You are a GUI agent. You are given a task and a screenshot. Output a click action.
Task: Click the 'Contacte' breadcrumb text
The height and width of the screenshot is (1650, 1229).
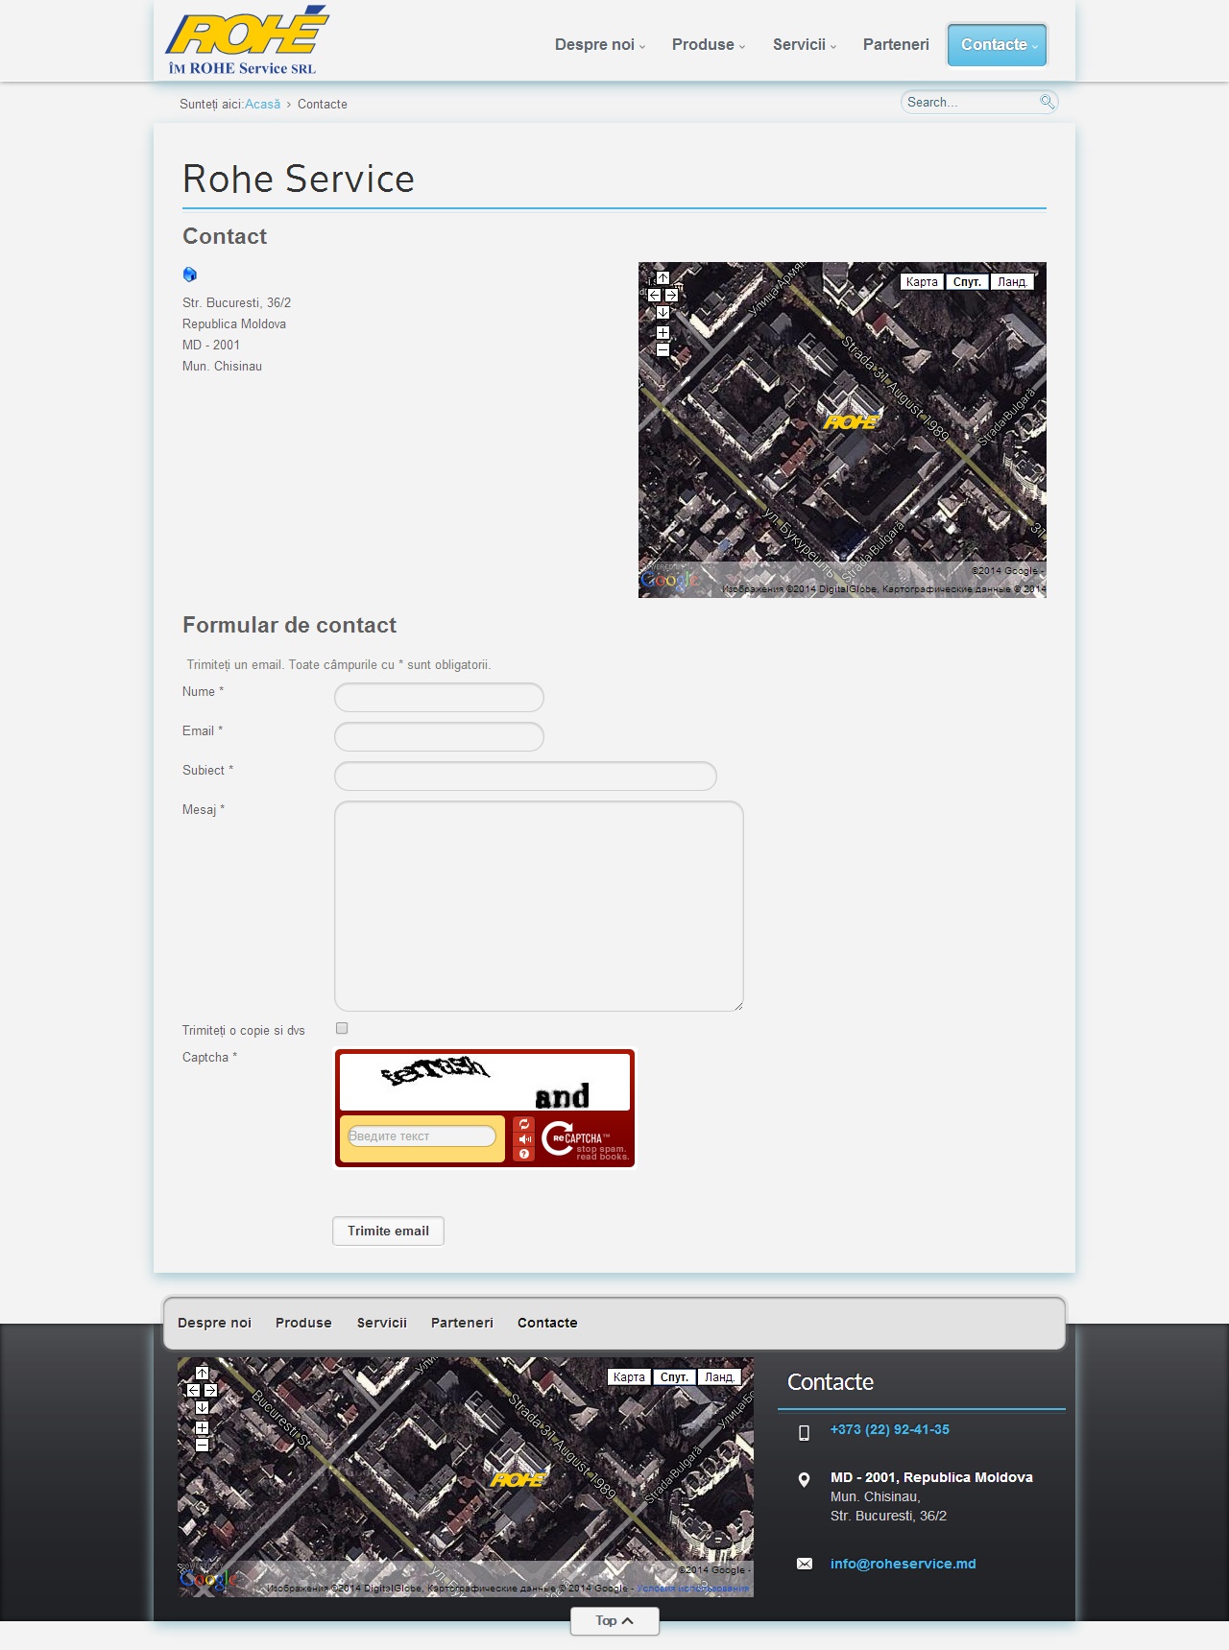[323, 105]
